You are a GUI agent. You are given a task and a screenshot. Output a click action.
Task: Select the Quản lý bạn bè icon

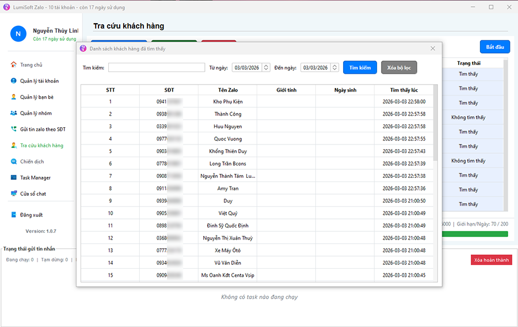(14, 97)
